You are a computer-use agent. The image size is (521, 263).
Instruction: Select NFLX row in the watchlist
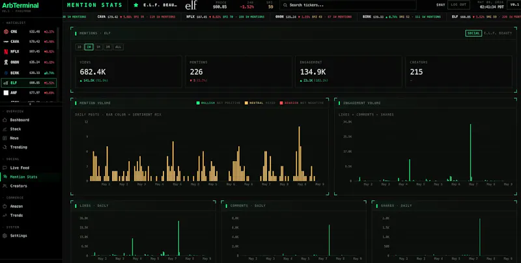29,52
